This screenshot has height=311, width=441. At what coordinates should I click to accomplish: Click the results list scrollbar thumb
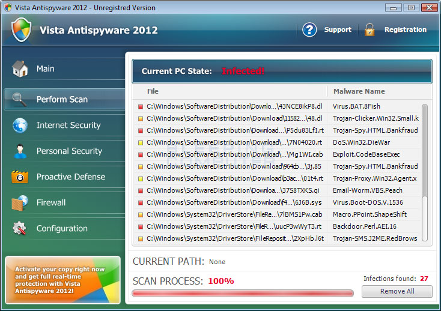pos(425,151)
